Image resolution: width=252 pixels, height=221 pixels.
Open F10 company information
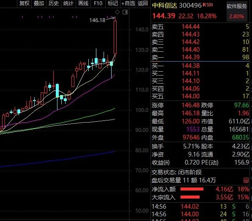98,3
